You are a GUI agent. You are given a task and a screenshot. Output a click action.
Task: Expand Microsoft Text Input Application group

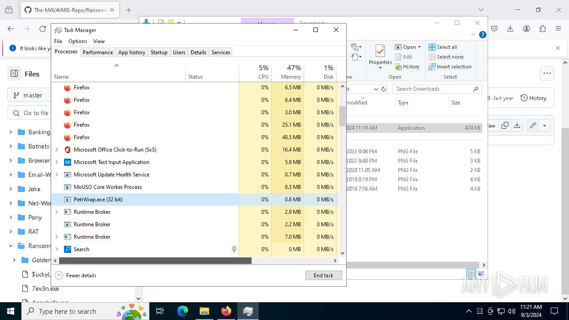pos(57,162)
